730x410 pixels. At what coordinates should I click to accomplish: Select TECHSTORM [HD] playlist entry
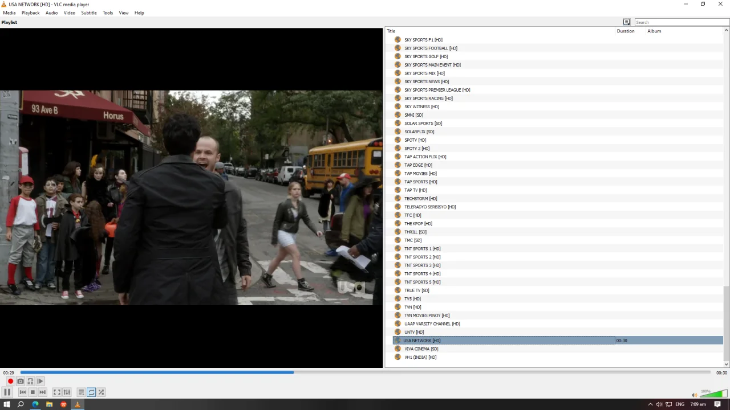[421, 199]
